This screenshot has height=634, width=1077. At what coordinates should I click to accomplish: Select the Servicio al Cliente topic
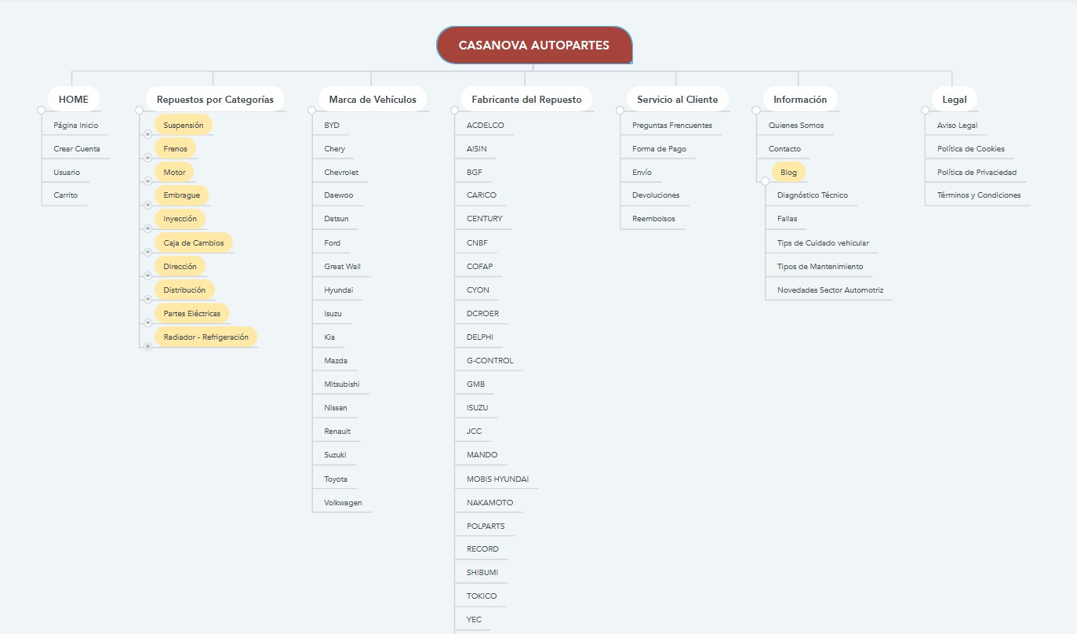pyautogui.click(x=677, y=100)
